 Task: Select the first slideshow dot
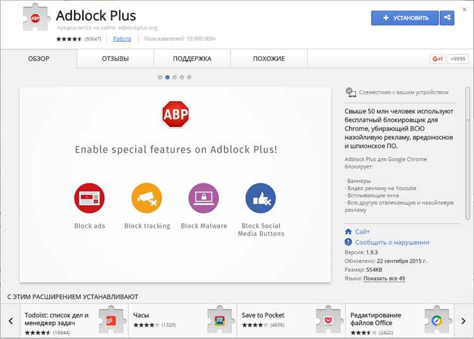pos(160,77)
